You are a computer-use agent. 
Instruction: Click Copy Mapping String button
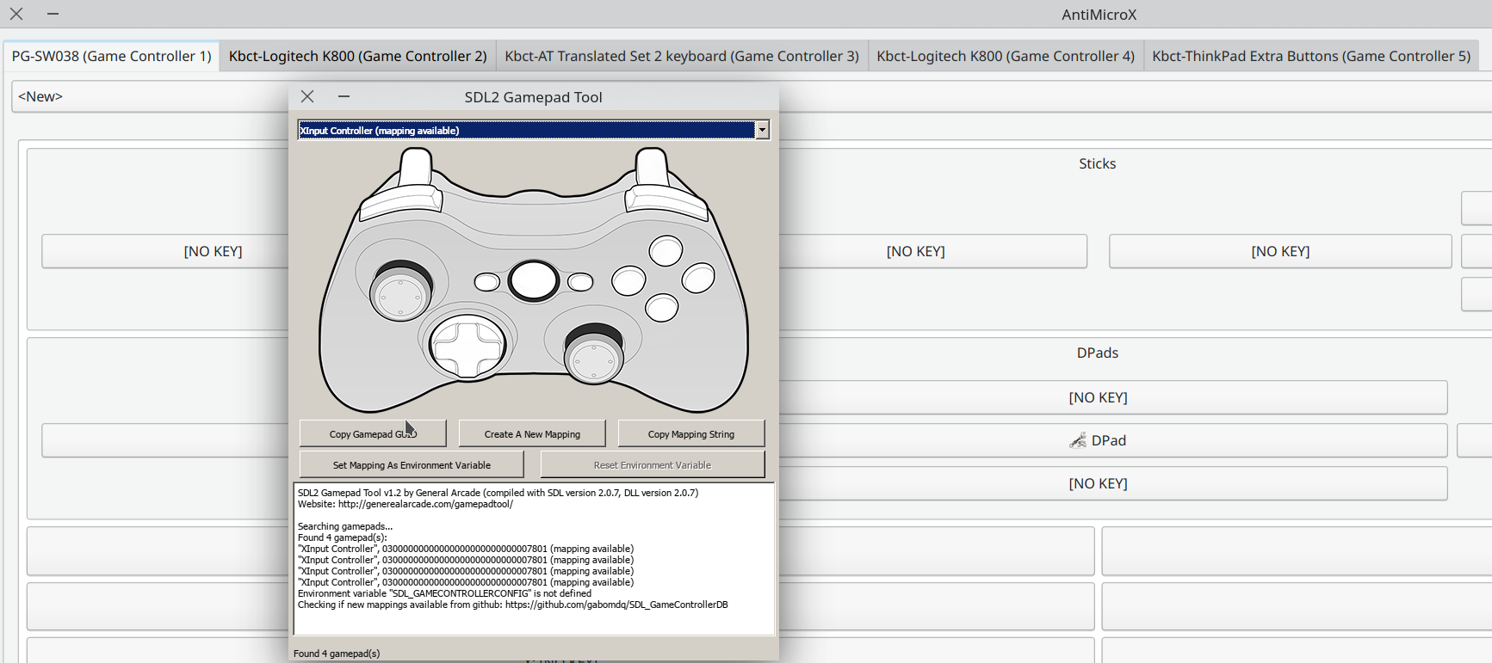691,433
